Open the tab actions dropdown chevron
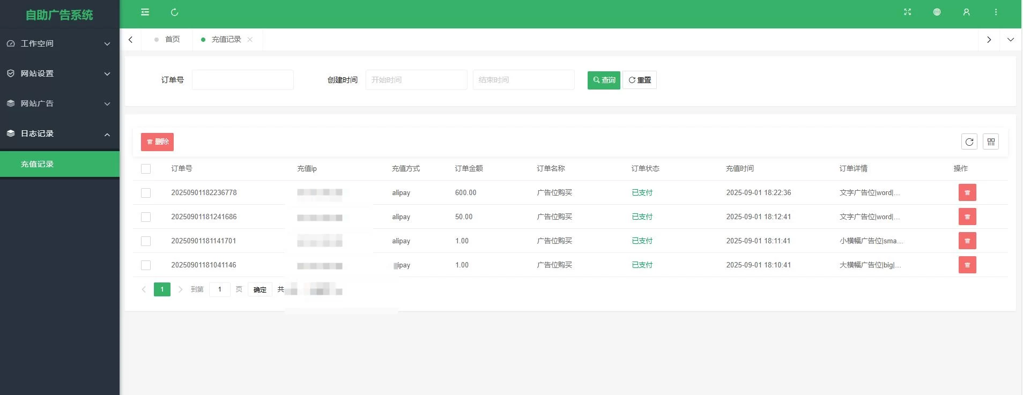 coord(1011,40)
